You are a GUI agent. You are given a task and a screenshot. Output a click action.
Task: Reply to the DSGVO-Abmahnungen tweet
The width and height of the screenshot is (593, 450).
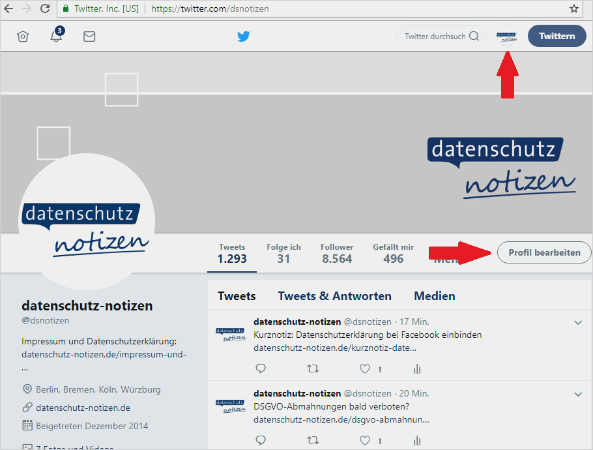[261, 440]
